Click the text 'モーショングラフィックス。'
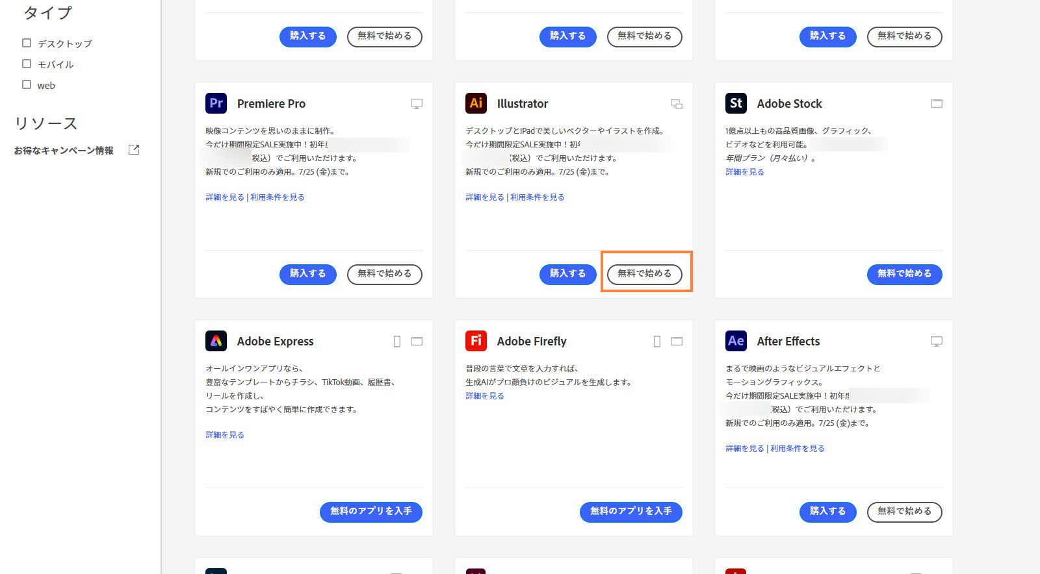 coord(774,382)
